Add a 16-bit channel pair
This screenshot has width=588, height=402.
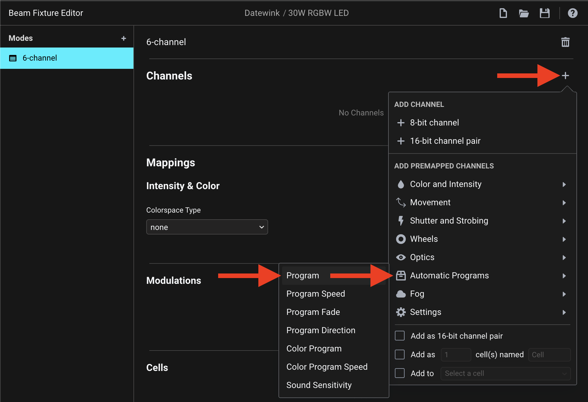tap(445, 141)
